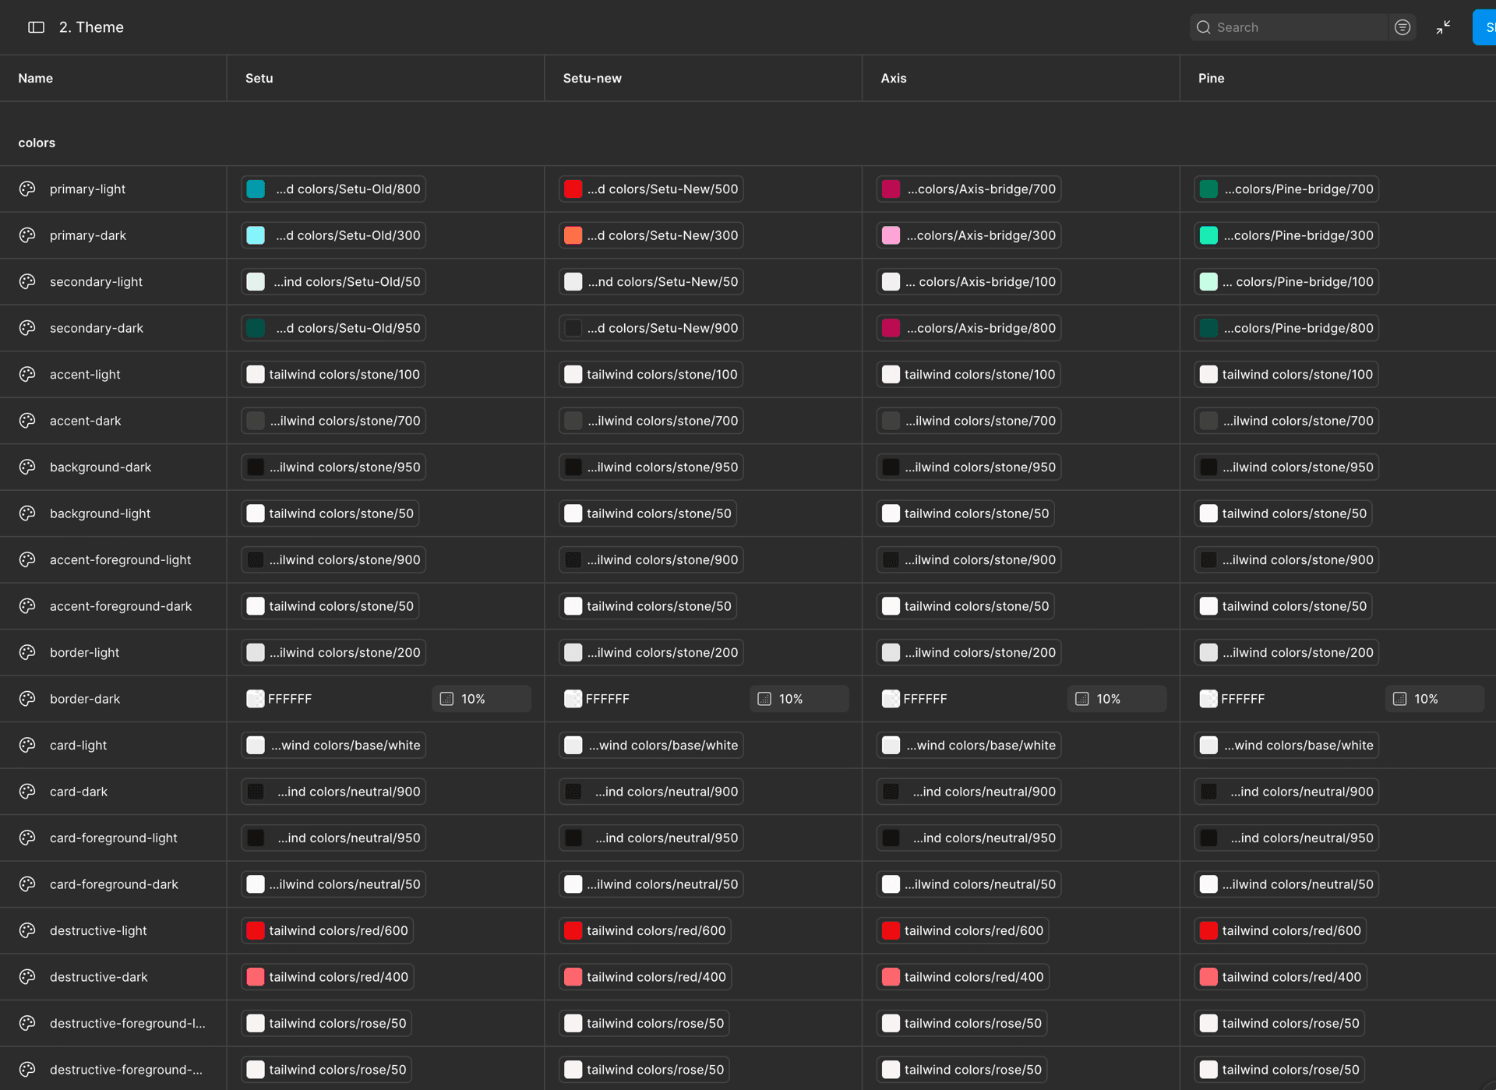Click the palette icon for border-dark
Image resolution: width=1496 pixels, height=1090 pixels.
tap(27, 699)
